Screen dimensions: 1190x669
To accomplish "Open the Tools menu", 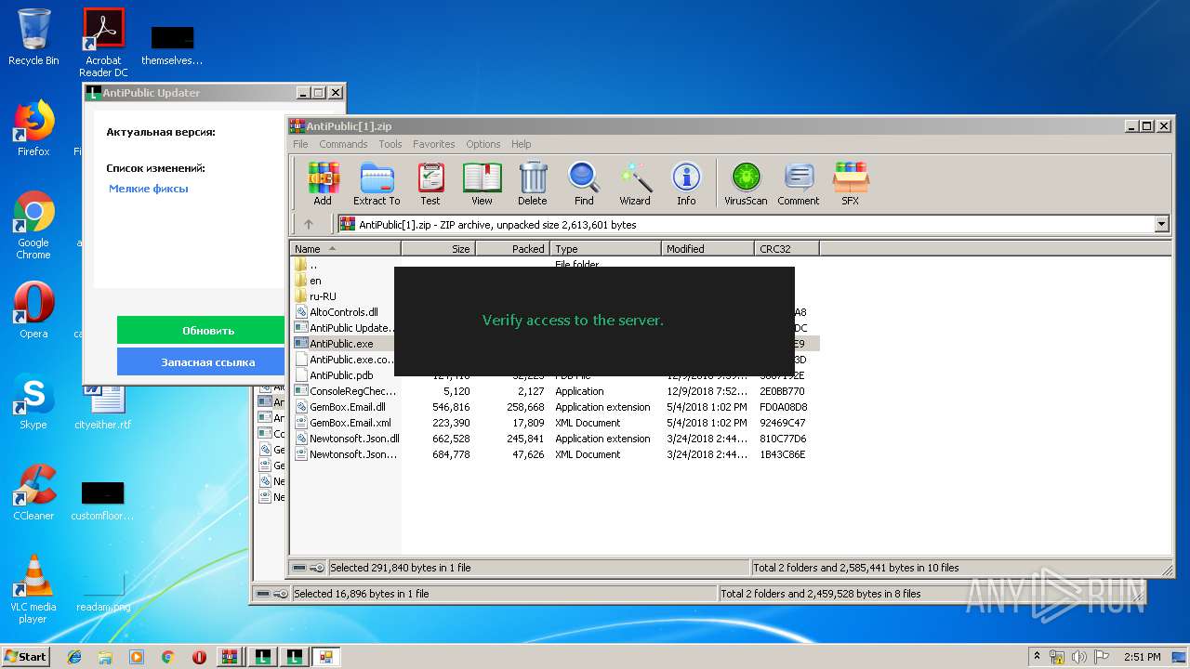I will pos(390,144).
